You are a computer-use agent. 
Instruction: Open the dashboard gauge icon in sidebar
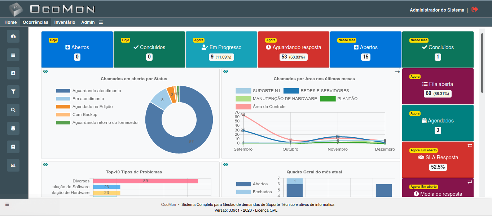point(13,36)
